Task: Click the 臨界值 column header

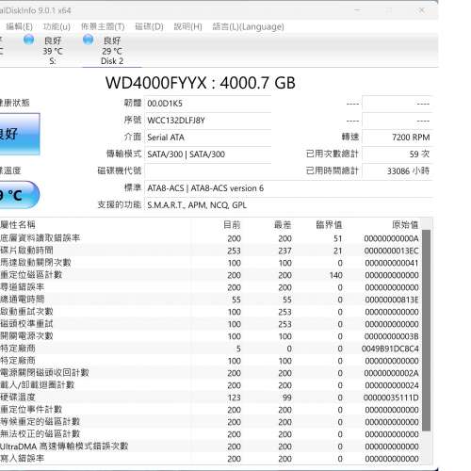Action: click(329, 224)
